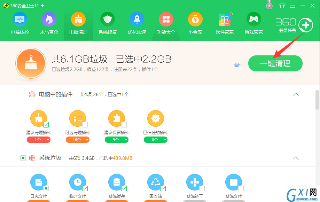Click the upgrade arrow next to 360安全卫士11
Viewport: 320px width, 202px height.
click(42, 6)
